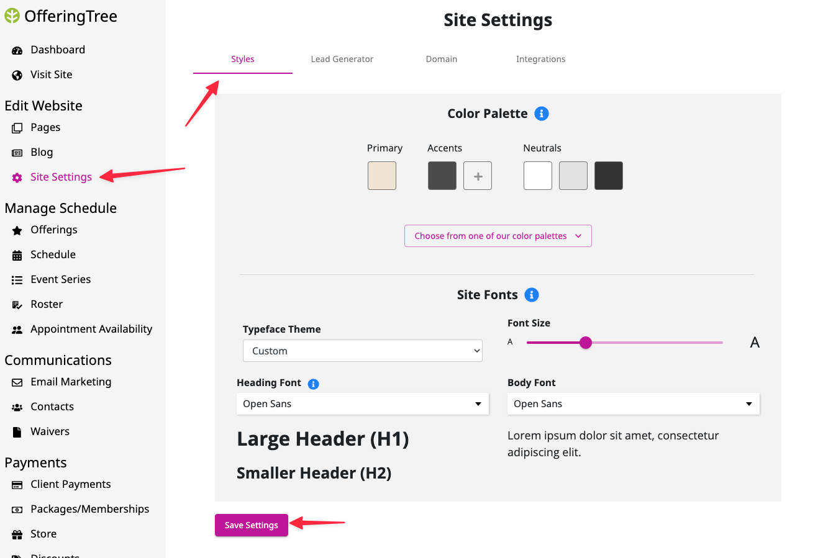Open Schedule via its calendar icon
Image resolution: width=823 pixels, height=558 pixels.
tap(17, 255)
